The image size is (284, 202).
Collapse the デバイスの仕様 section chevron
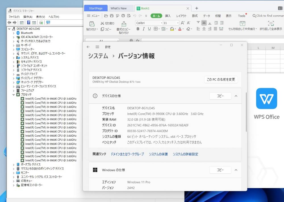[x=236, y=96]
